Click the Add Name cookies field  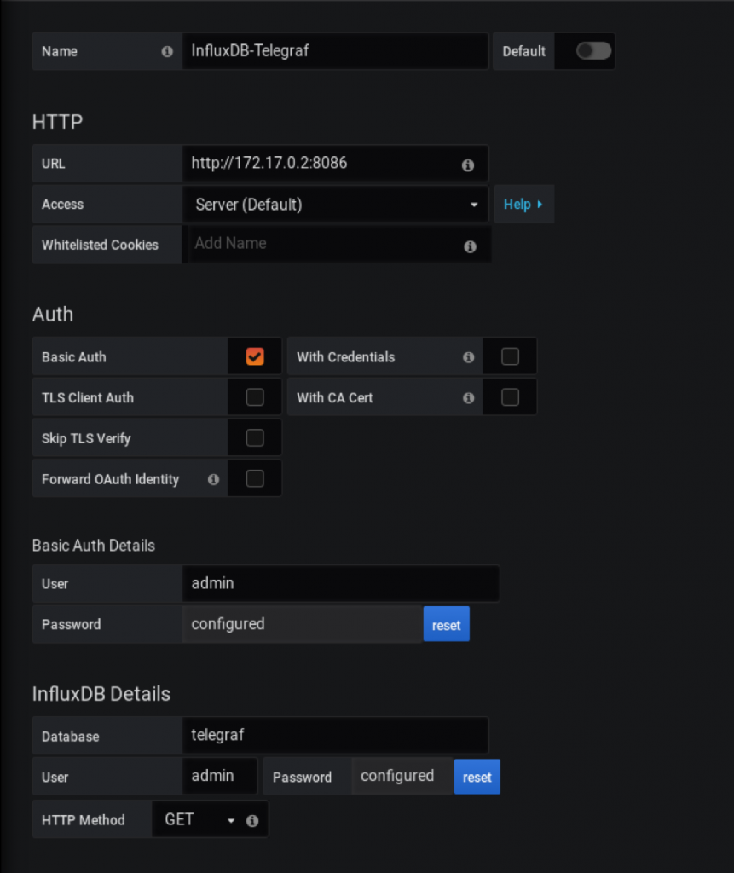[x=338, y=244]
